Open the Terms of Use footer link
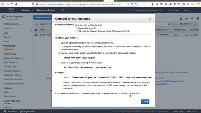 coord(192,111)
